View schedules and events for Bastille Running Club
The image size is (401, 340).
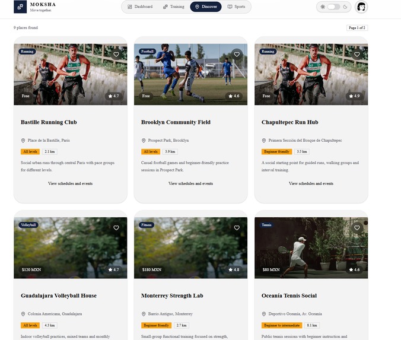pyautogui.click(x=71, y=183)
